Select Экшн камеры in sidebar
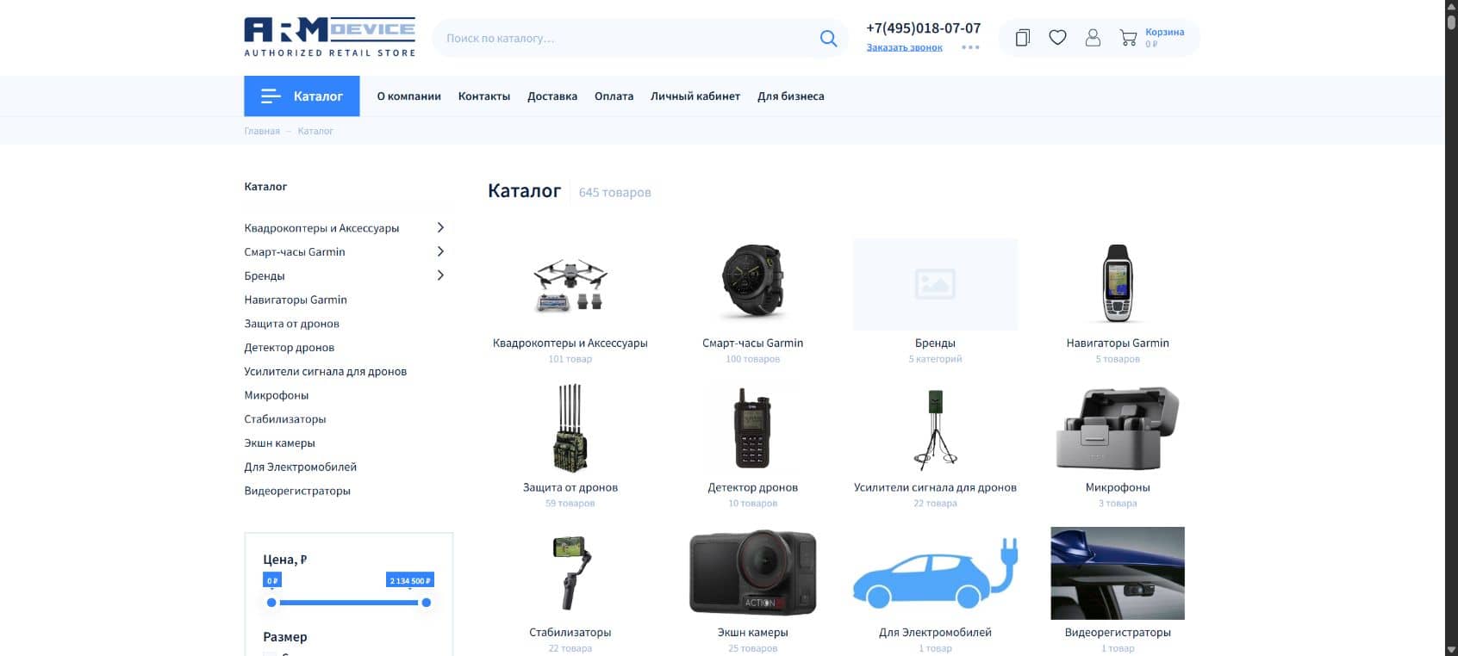 279,443
